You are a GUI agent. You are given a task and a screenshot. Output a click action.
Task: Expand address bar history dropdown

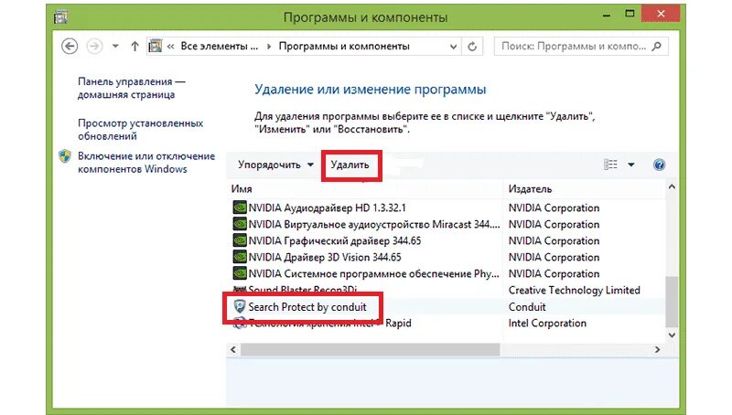tap(453, 47)
